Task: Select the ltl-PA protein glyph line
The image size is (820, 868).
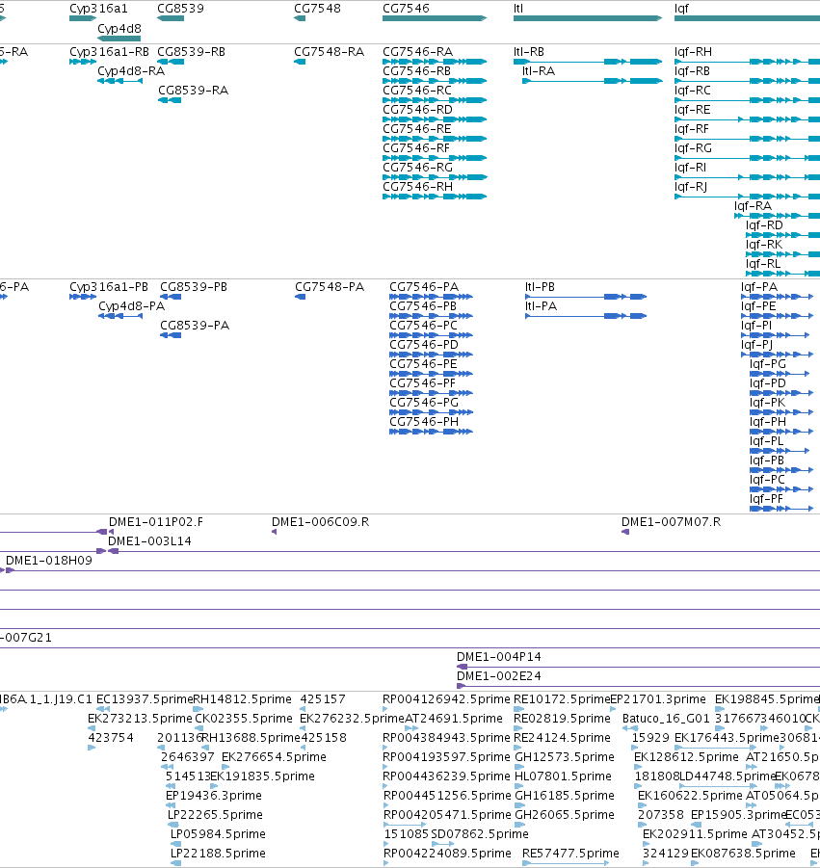Action: click(586, 316)
